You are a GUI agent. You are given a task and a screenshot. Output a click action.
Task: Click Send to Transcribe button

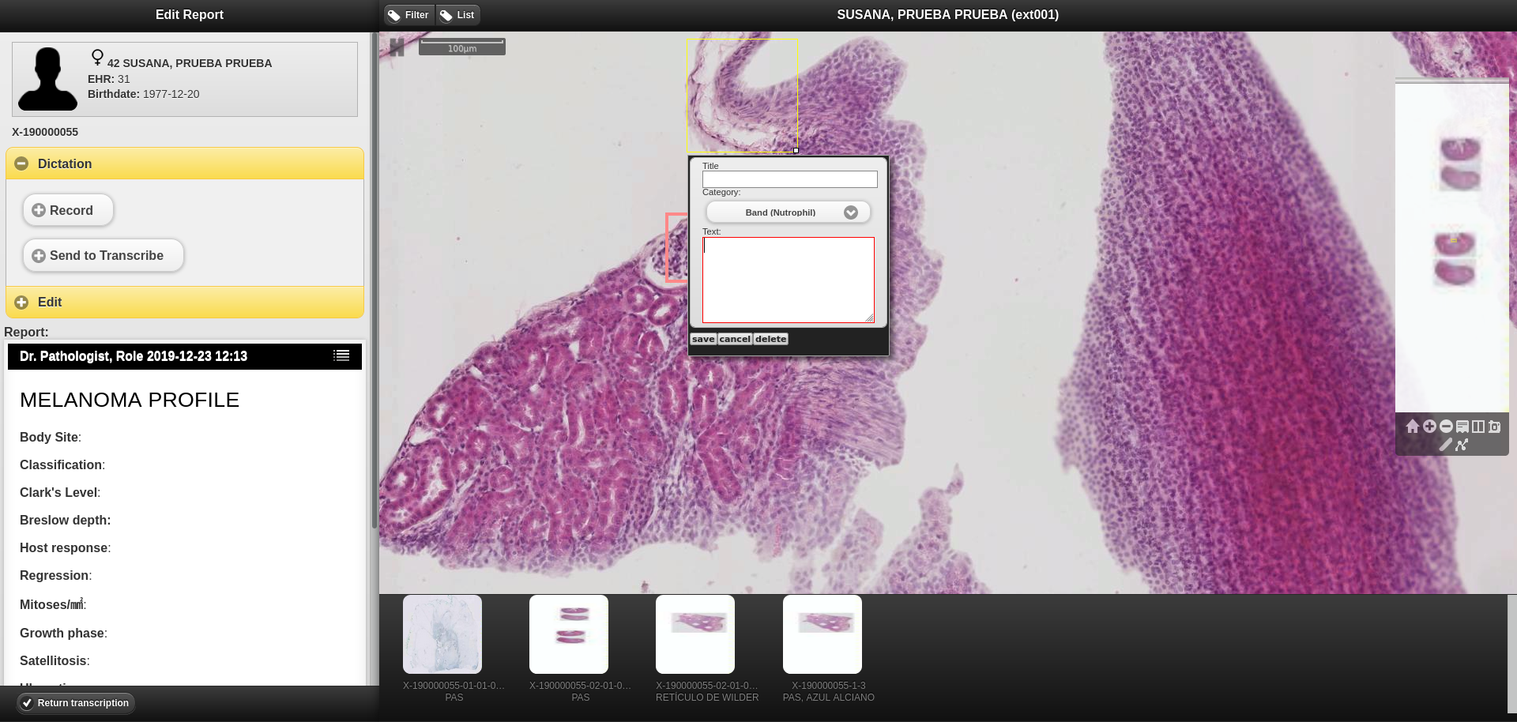pyautogui.click(x=103, y=256)
